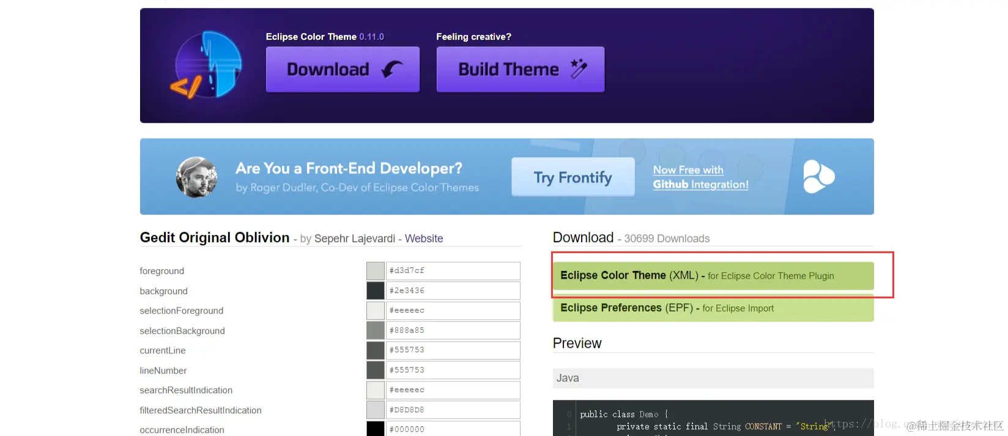The width and height of the screenshot is (1008, 436).
Task: Click the selectionForeground color swatch
Action: click(x=376, y=311)
